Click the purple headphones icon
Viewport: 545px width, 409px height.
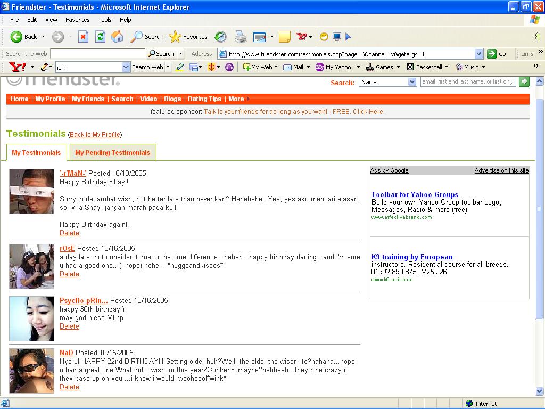point(229,67)
